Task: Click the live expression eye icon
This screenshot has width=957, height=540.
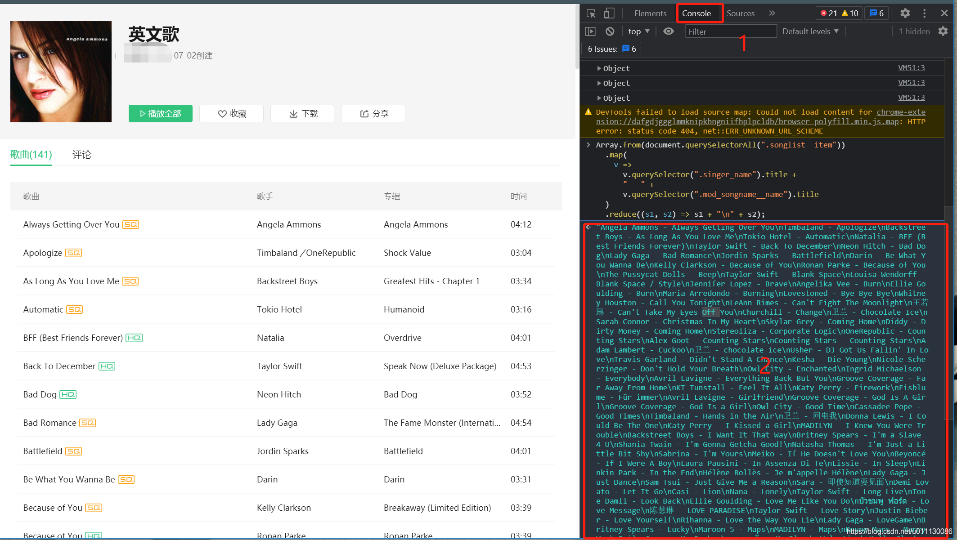Action: pyautogui.click(x=668, y=31)
